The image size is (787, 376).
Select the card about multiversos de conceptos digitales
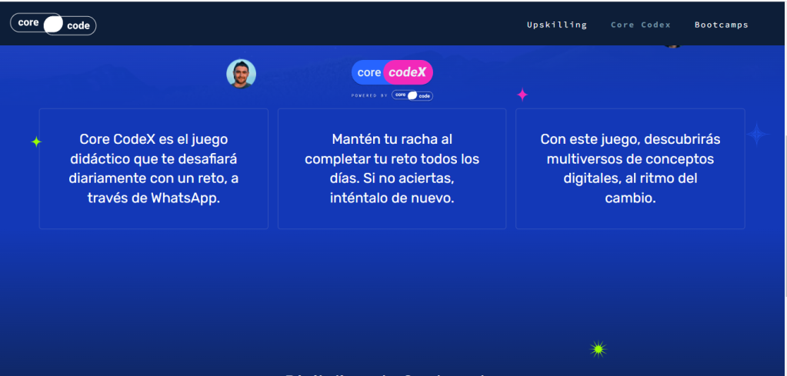(629, 168)
